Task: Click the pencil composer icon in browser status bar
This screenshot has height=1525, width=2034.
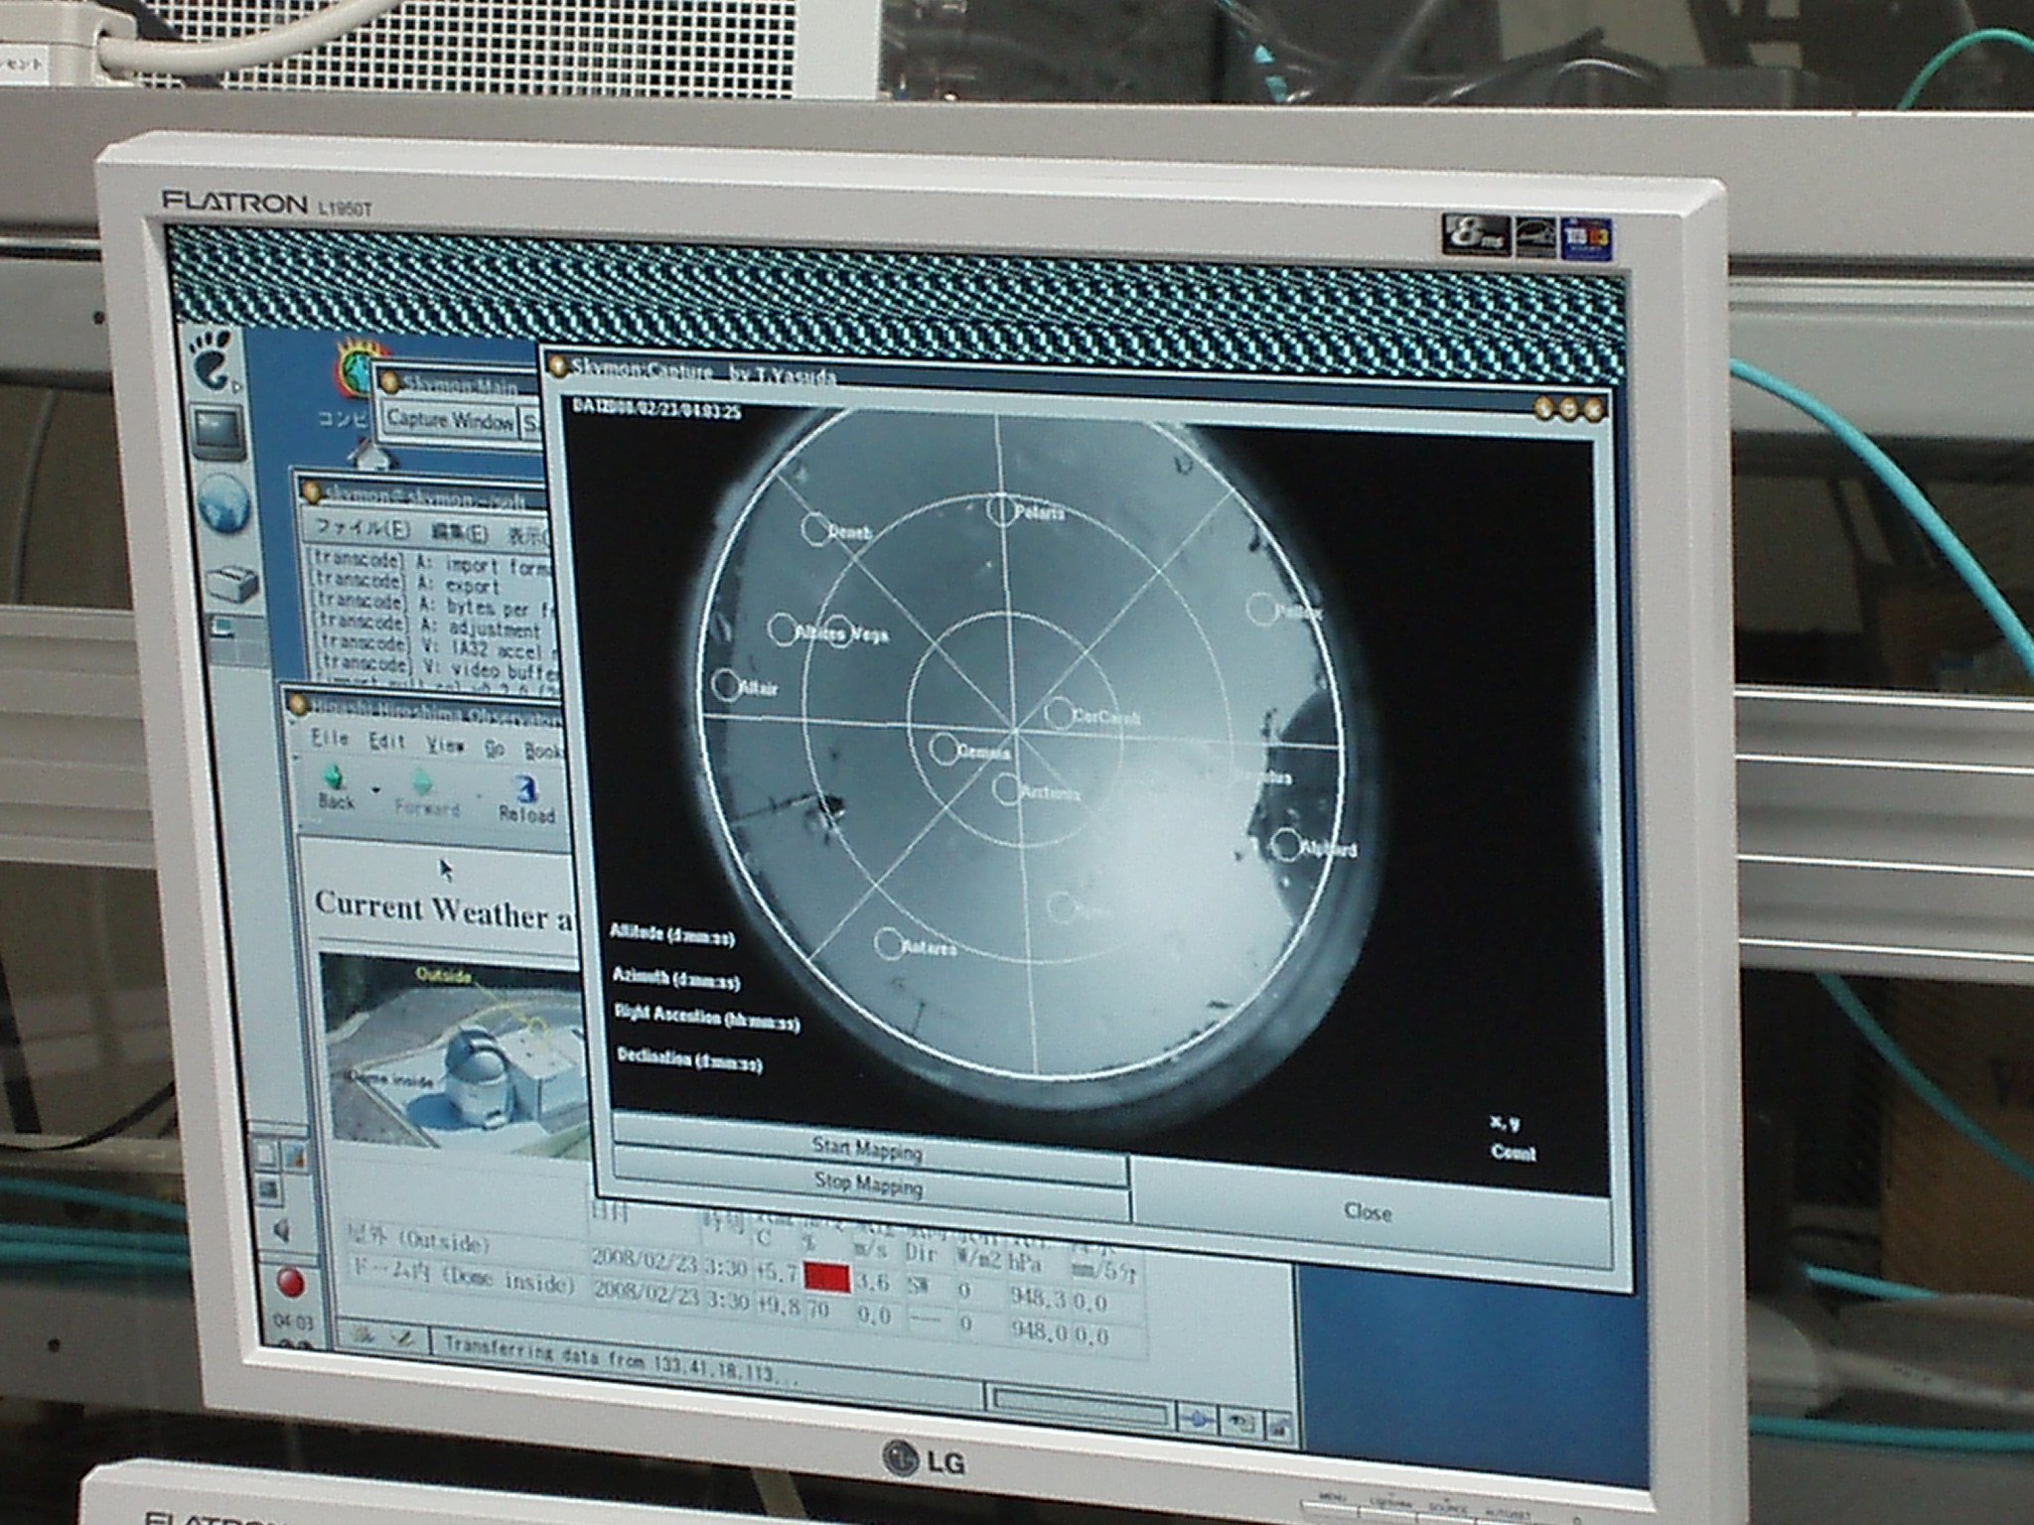Action: click(401, 1338)
